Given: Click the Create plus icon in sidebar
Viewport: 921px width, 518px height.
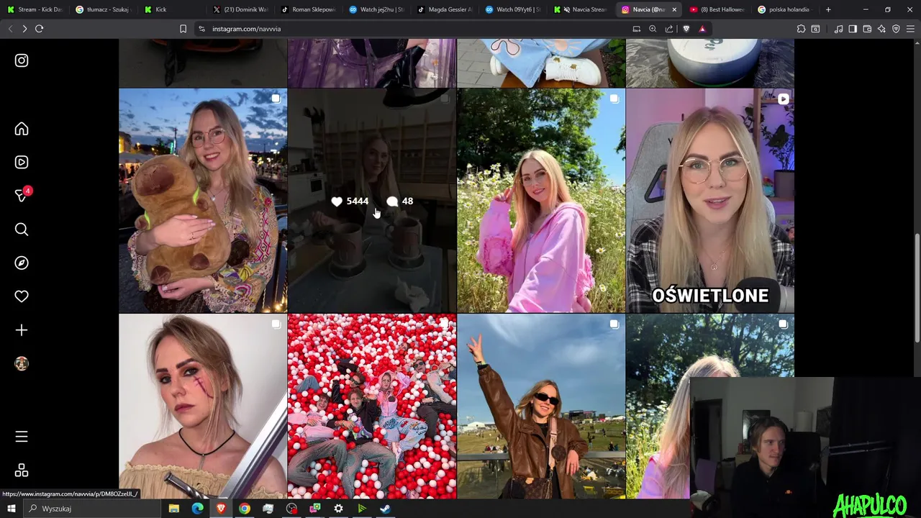Looking at the screenshot, I should [22, 330].
